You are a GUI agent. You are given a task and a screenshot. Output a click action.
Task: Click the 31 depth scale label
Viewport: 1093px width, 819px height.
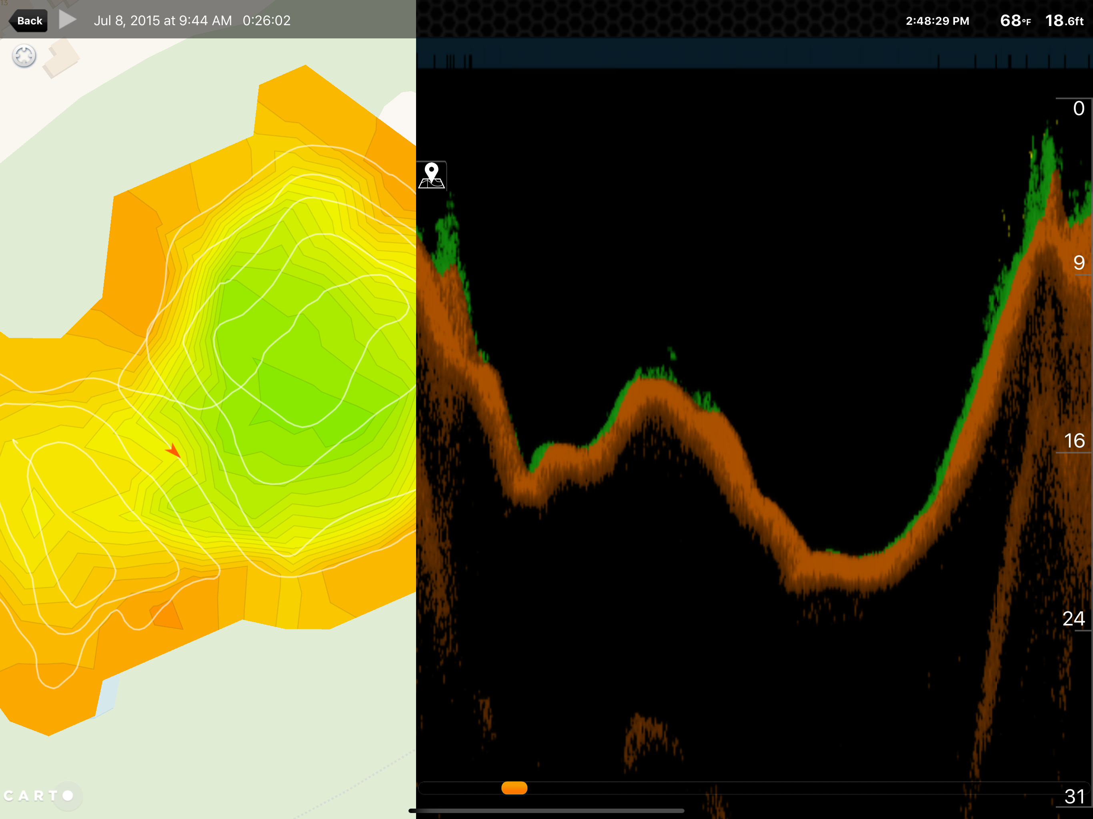1074,796
